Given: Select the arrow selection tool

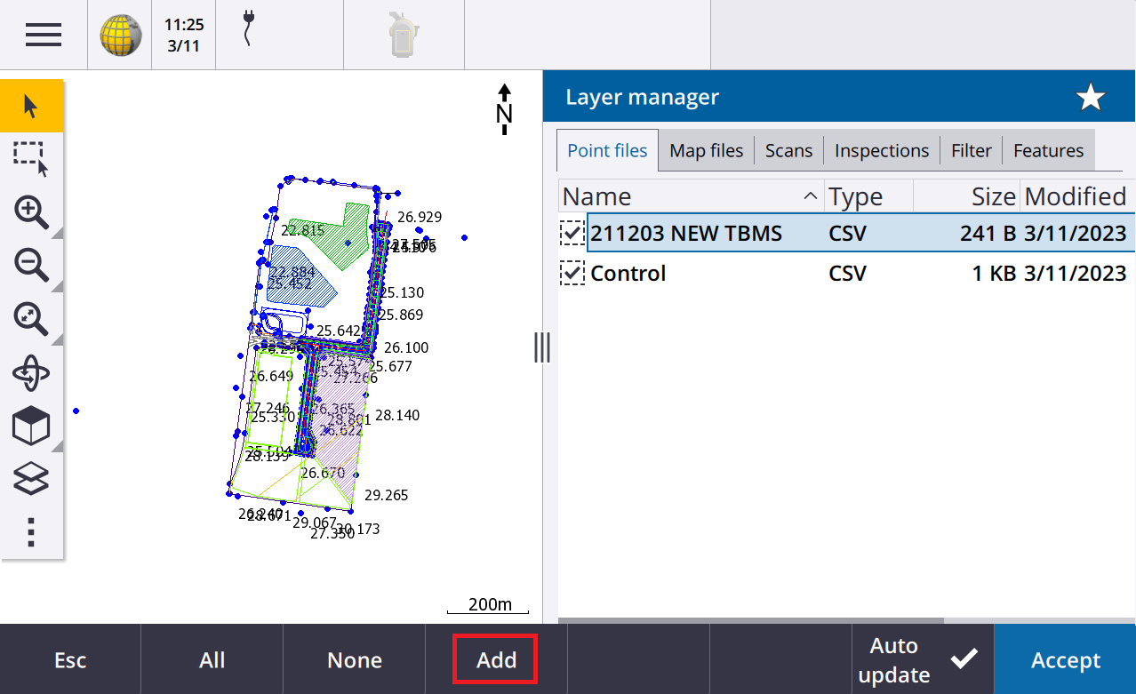Looking at the screenshot, I should (31, 104).
